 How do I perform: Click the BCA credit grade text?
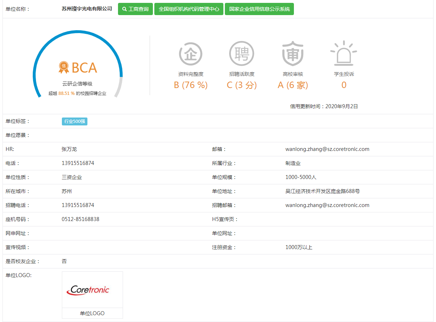(x=84, y=68)
